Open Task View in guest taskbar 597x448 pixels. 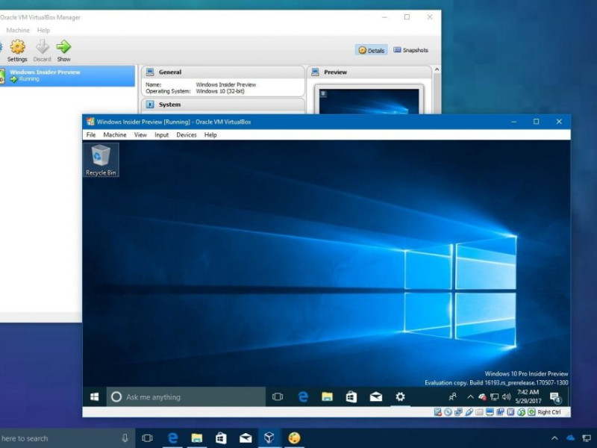(278, 397)
